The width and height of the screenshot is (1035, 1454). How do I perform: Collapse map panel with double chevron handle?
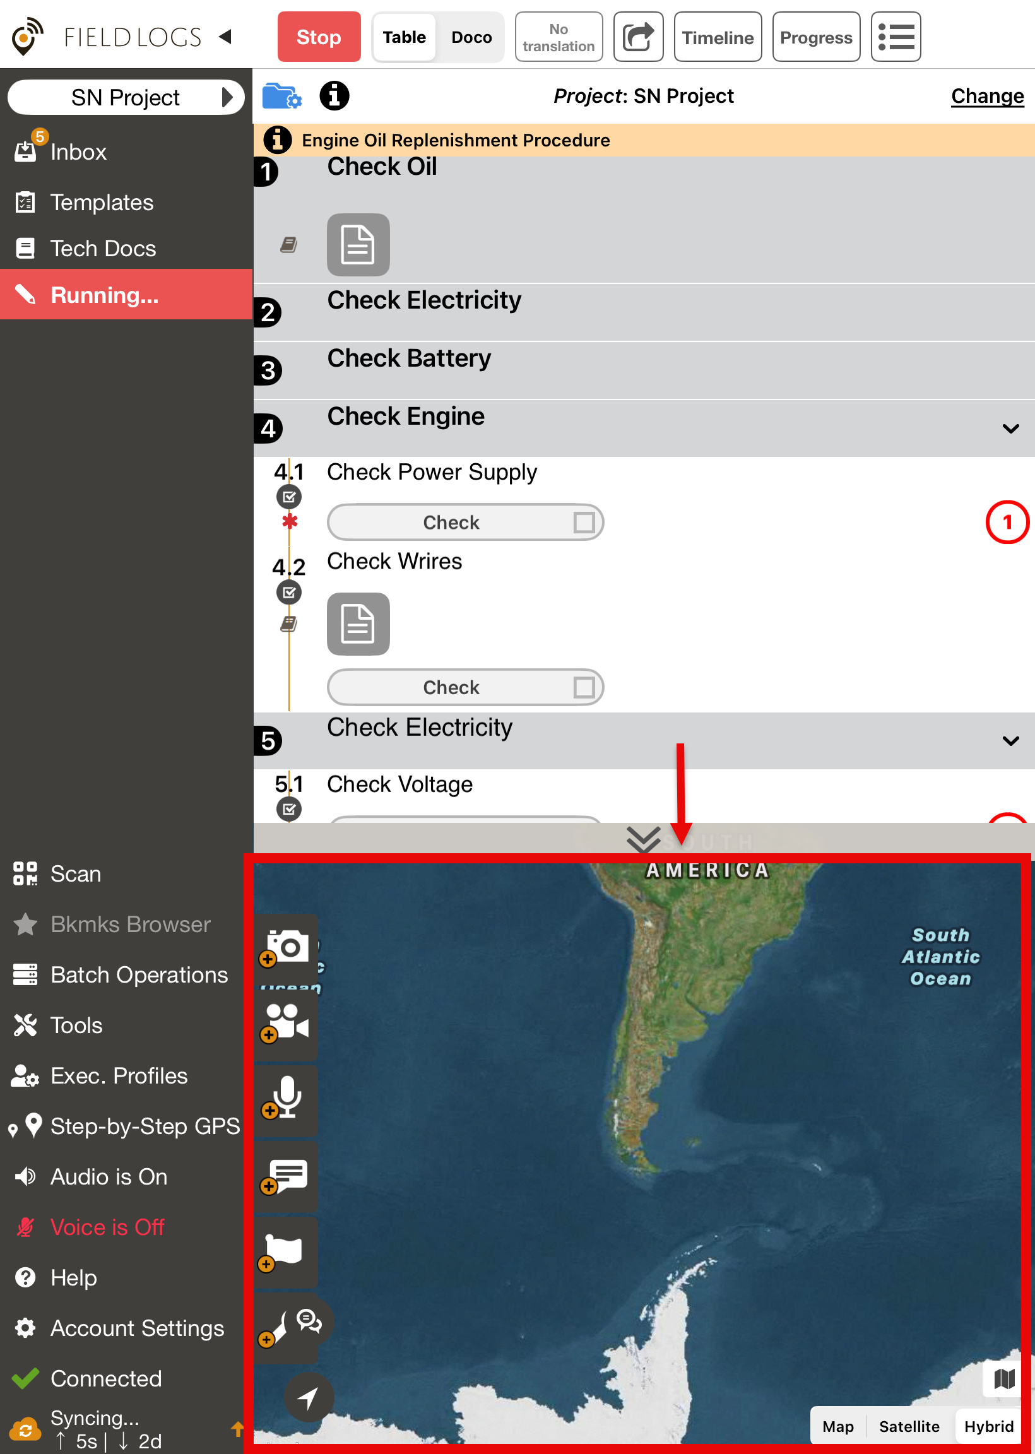643,839
